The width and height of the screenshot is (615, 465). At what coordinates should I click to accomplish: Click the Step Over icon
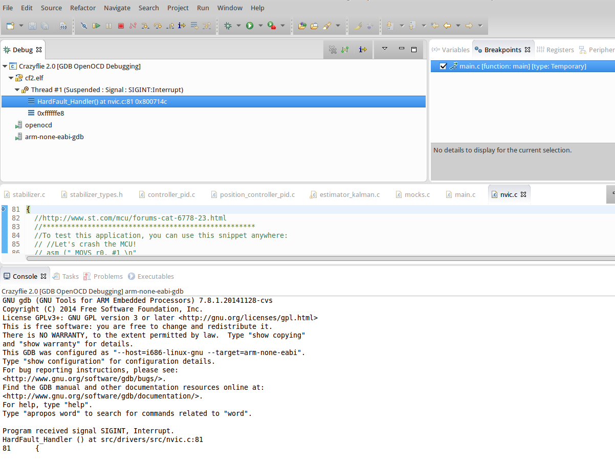pyautogui.click(x=158, y=26)
